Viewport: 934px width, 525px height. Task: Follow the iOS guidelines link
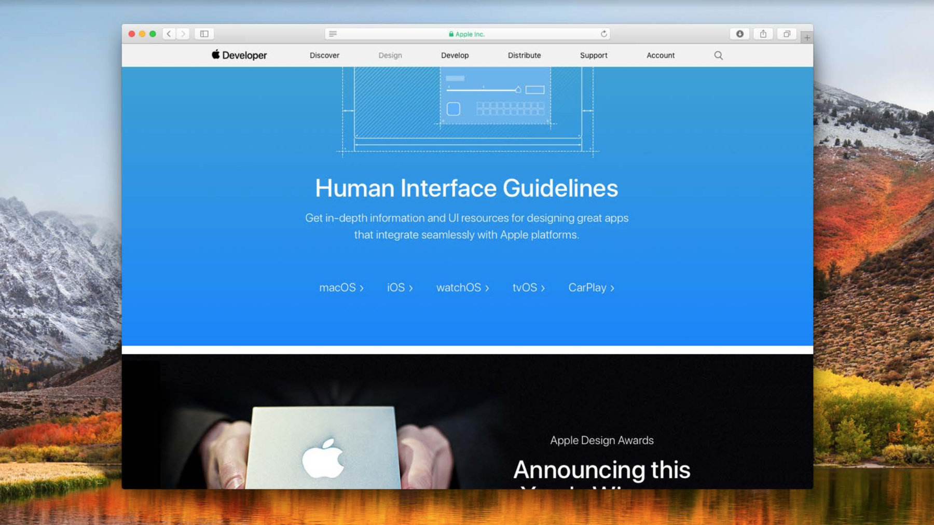(x=400, y=287)
